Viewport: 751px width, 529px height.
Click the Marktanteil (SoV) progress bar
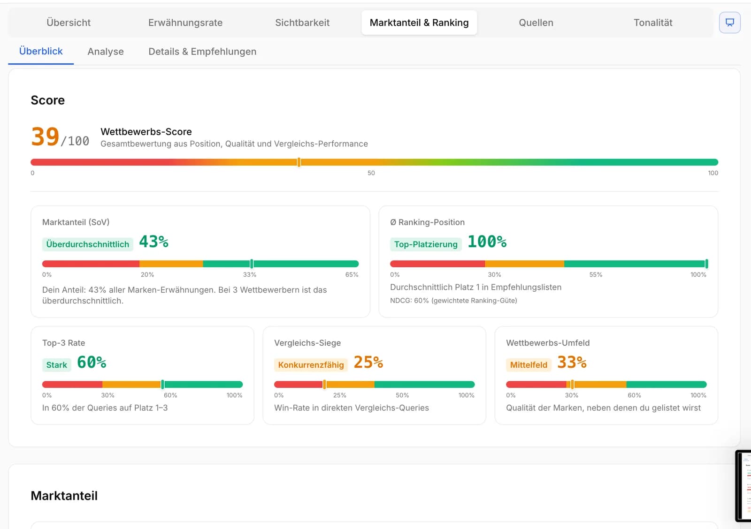[200, 264]
